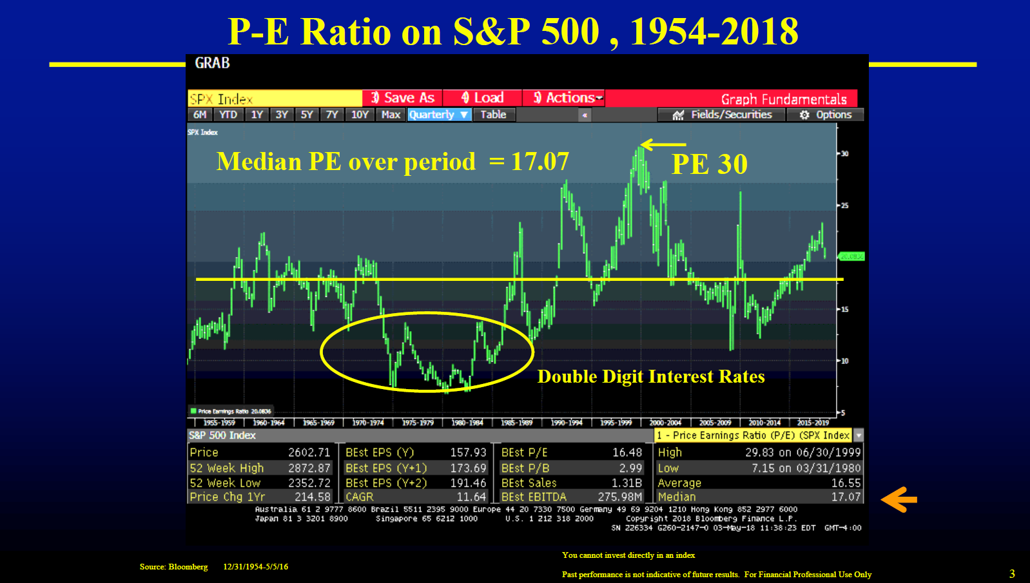The width and height of the screenshot is (1030, 583).
Task: Click the Graph Fundamentals header
Action: pos(784,99)
